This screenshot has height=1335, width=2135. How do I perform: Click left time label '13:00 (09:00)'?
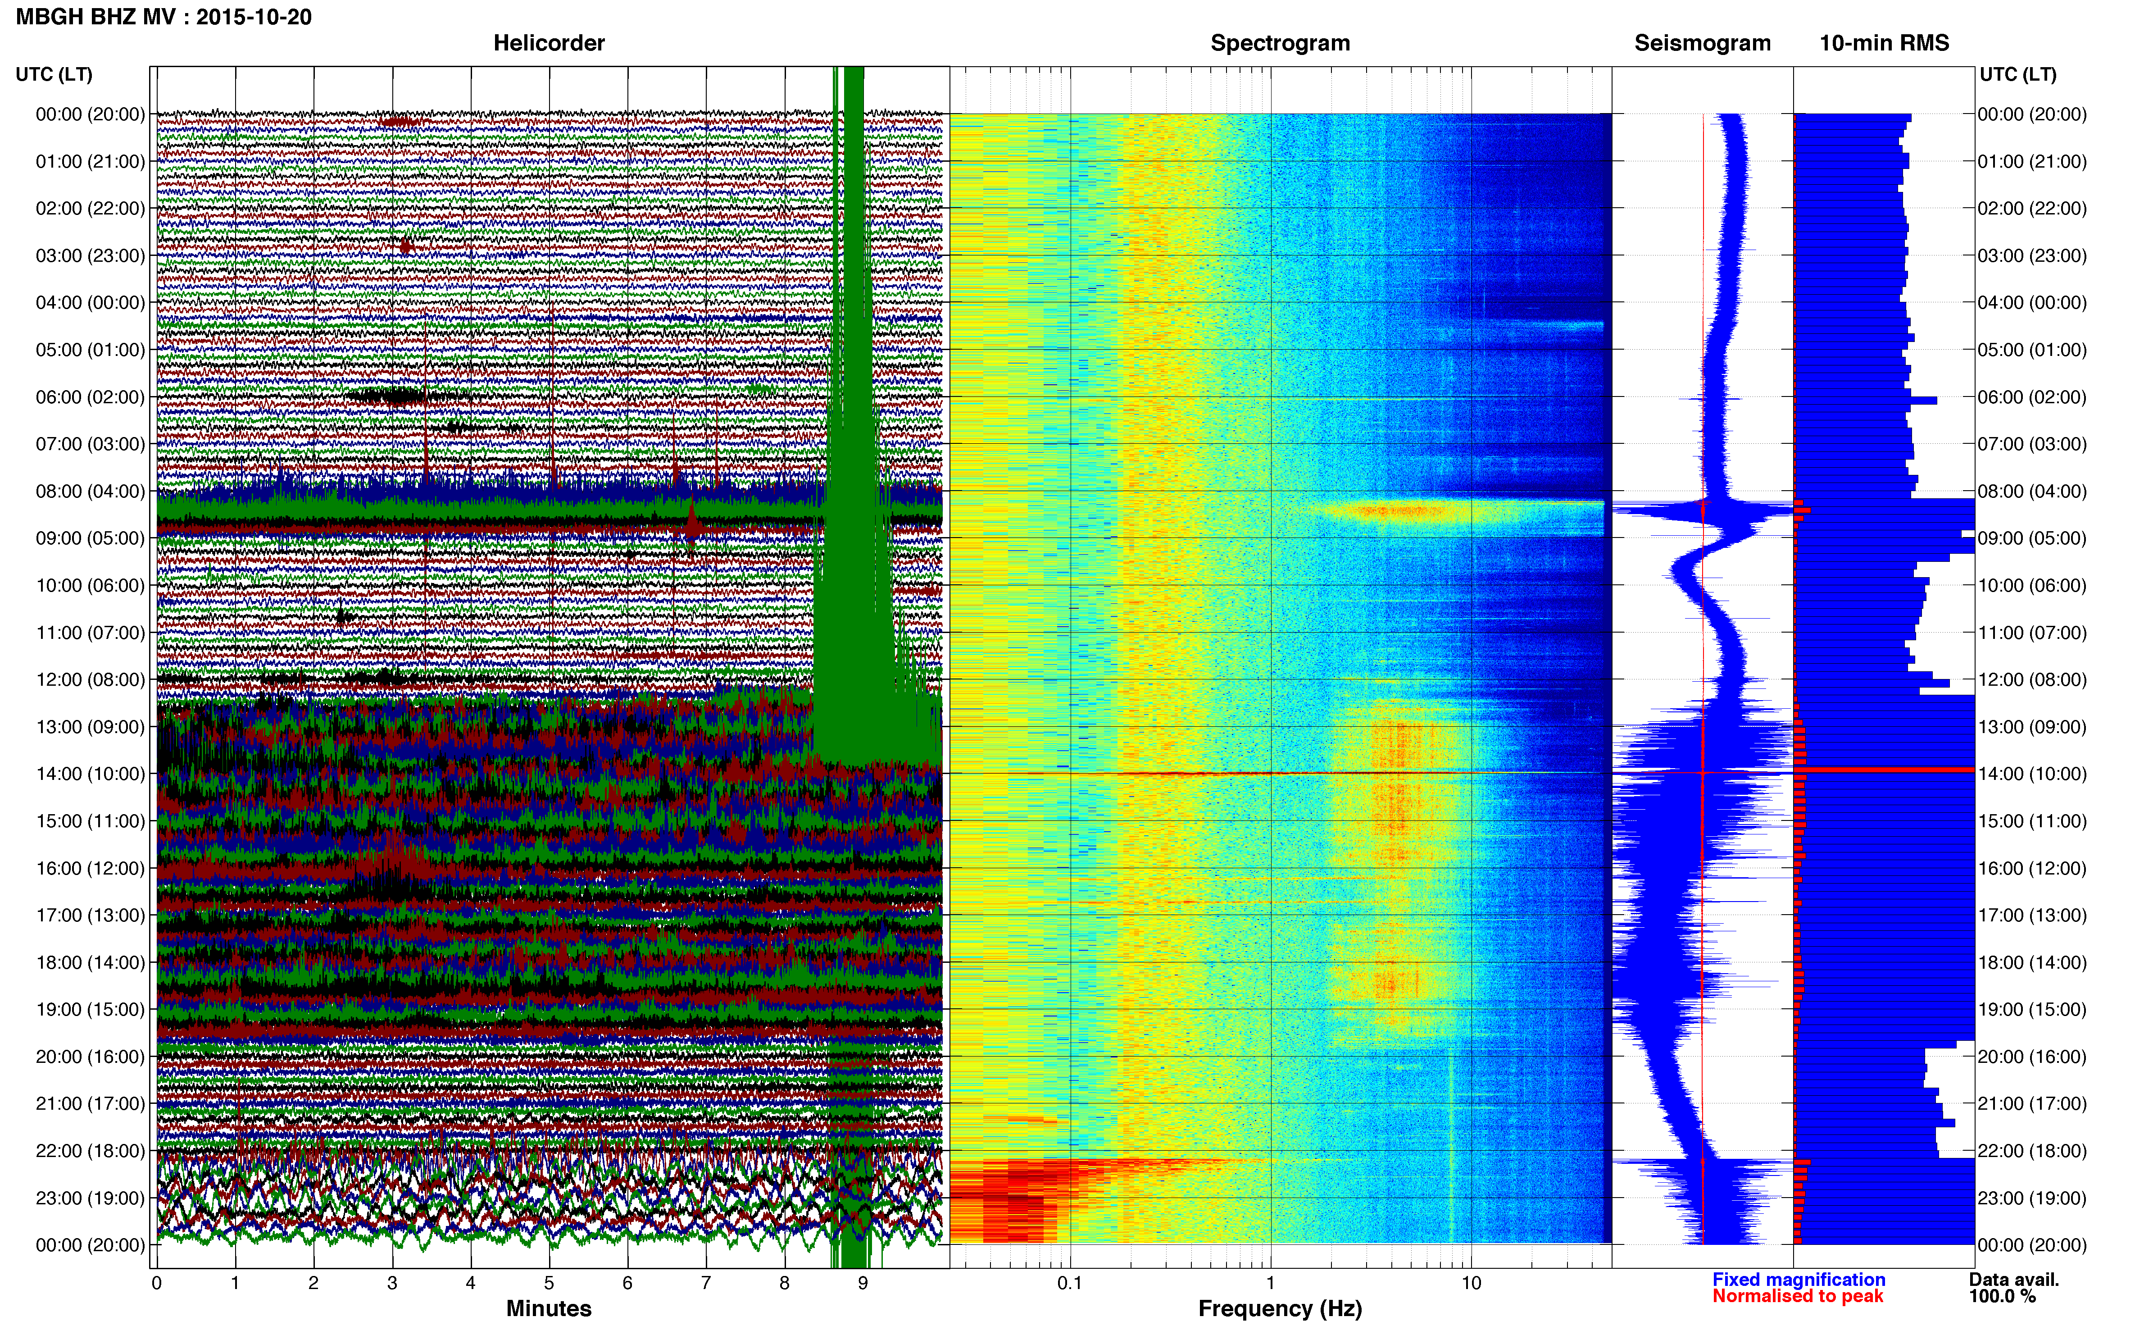(90, 727)
